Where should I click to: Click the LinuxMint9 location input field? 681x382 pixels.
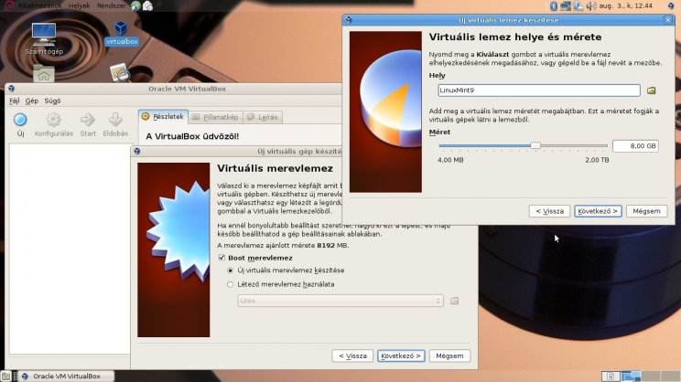point(539,90)
